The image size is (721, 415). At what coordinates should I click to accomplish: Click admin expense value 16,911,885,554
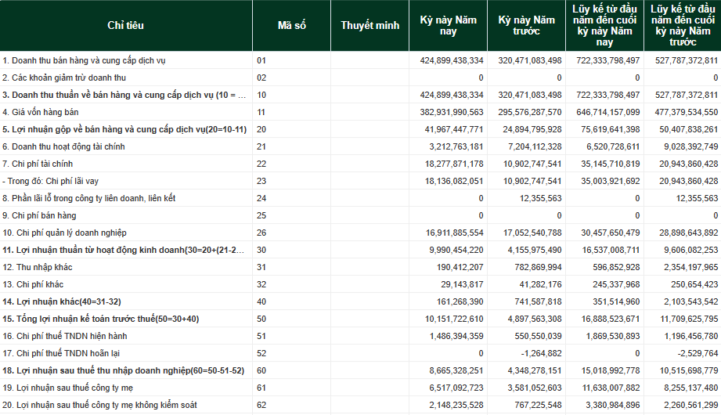tap(454, 233)
